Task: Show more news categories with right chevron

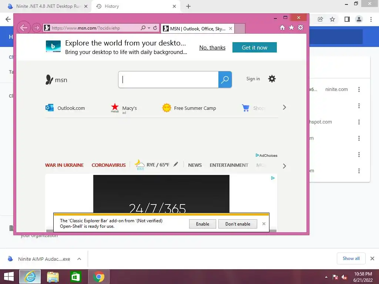Action: tap(285, 166)
